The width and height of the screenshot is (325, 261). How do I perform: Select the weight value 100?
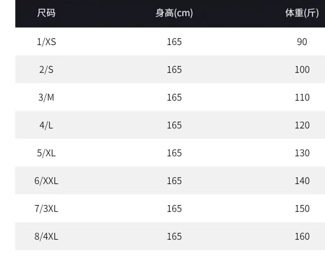pyautogui.click(x=302, y=70)
